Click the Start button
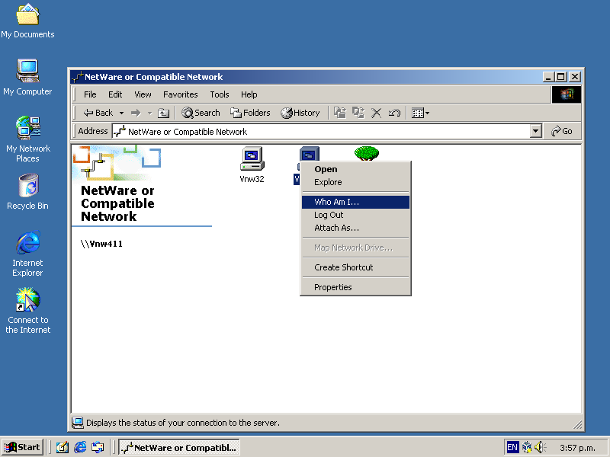Screen dimensions: 610x457 click(x=22, y=447)
